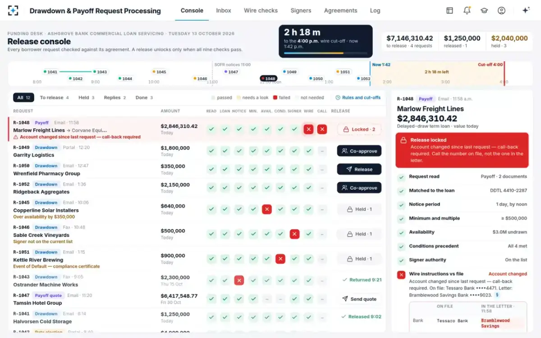The height and width of the screenshot is (338, 541).
Task: Click Send quote for Tamsin Hotel Group
Action: (x=359, y=299)
